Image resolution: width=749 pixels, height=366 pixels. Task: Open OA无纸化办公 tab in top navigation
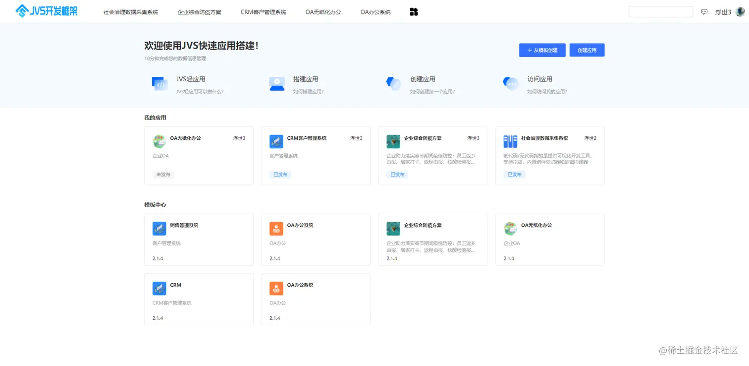pos(323,12)
